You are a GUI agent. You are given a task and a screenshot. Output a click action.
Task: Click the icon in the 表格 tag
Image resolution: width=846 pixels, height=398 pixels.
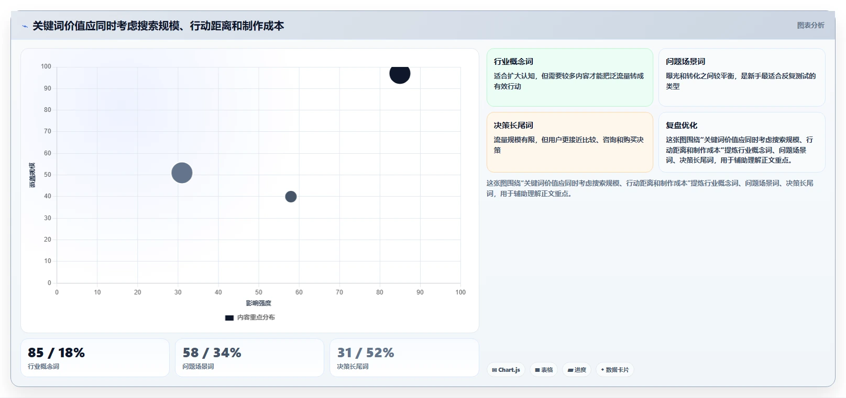pos(537,370)
